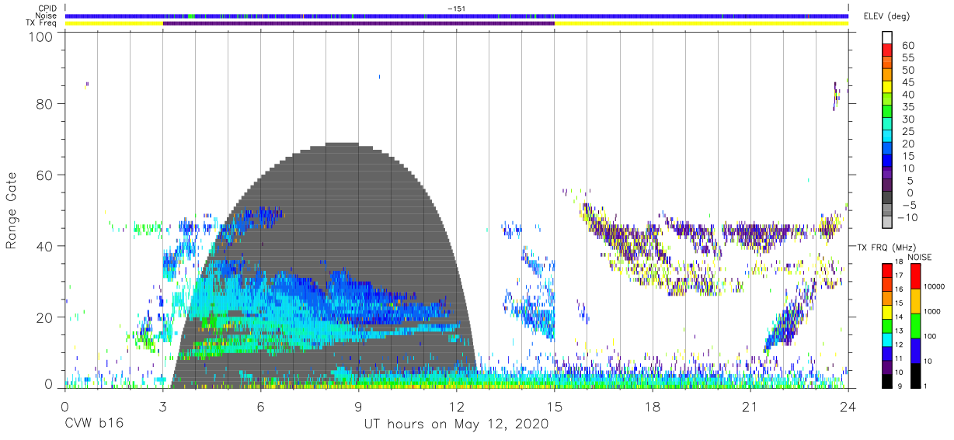Select the orange segment of the NOISE color bar
954x440 pixels.
[915, 300]
